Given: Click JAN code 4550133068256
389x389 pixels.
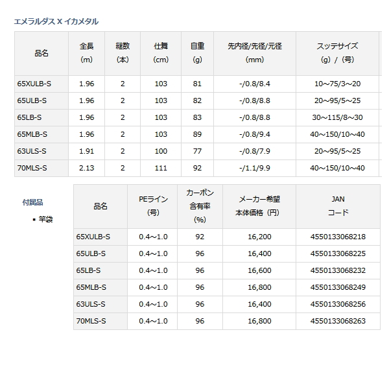Looking at the screenshot, I should pyautogui.click(x=338, y=305).
